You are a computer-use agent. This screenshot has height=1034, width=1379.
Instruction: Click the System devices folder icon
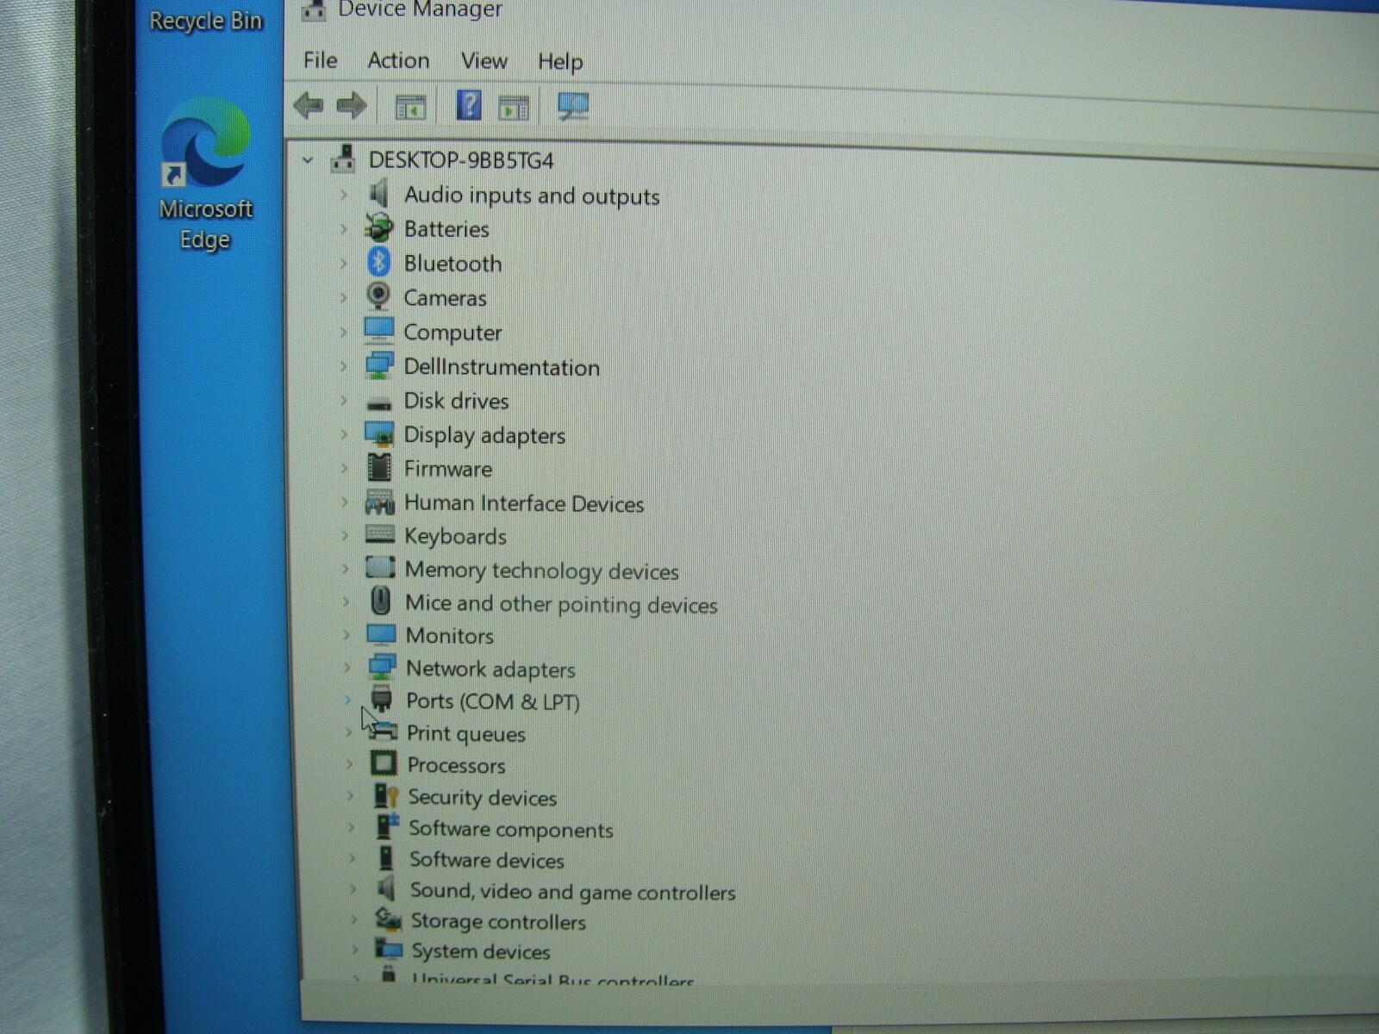point(390,950)
